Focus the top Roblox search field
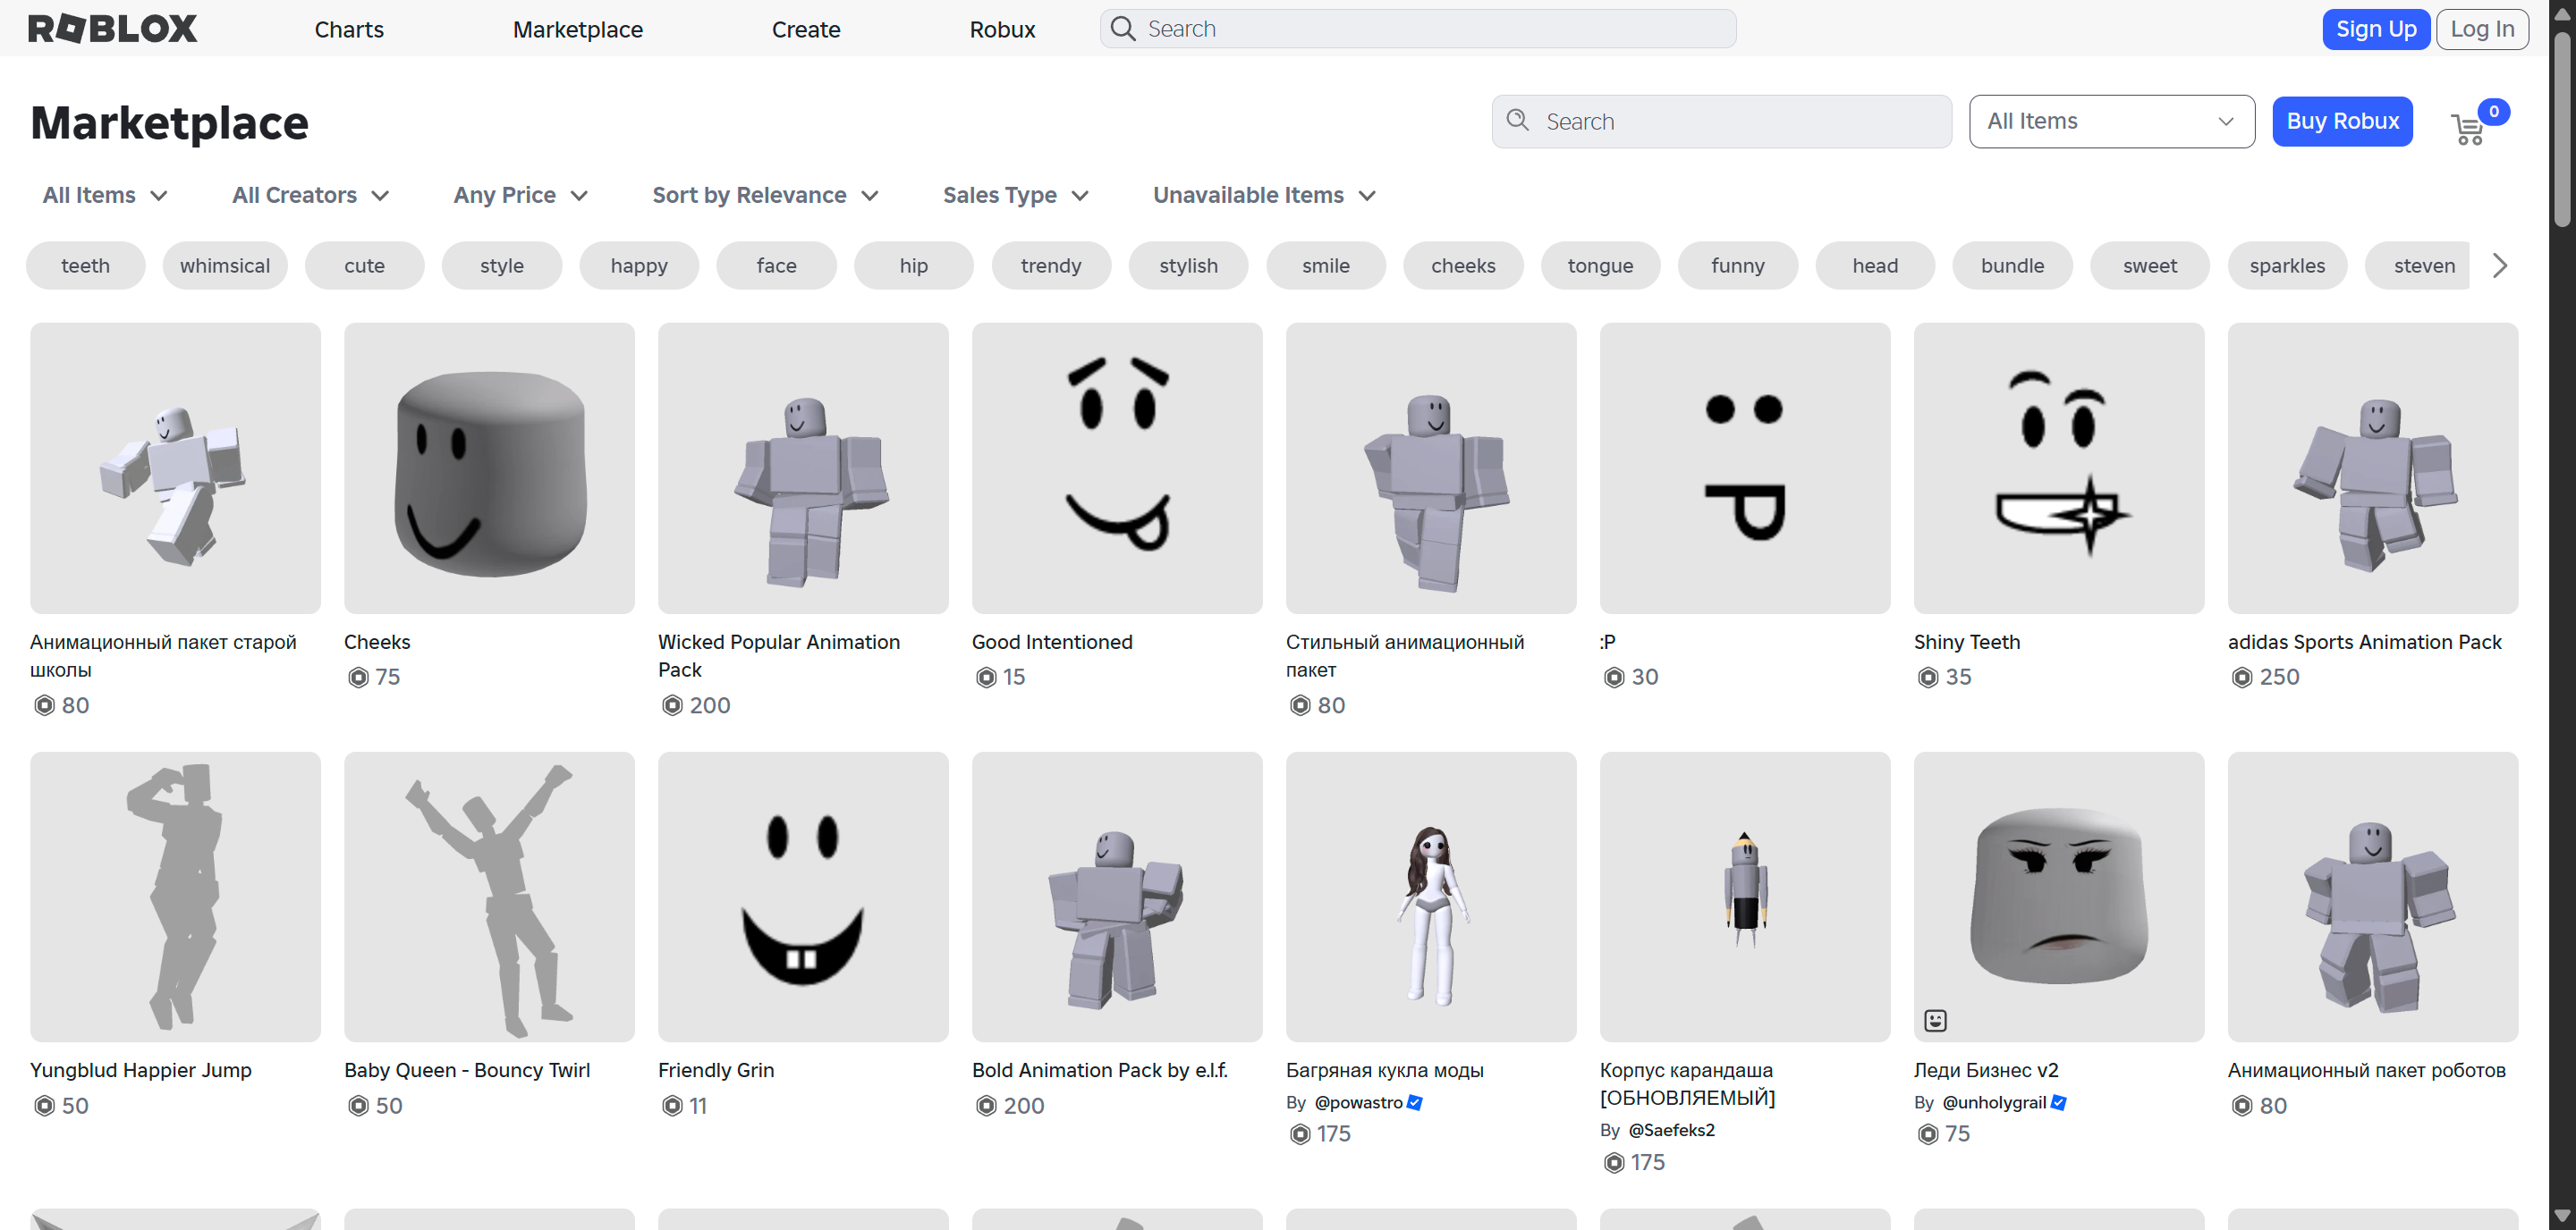2576x1230 pixels. click(1418, 29)
